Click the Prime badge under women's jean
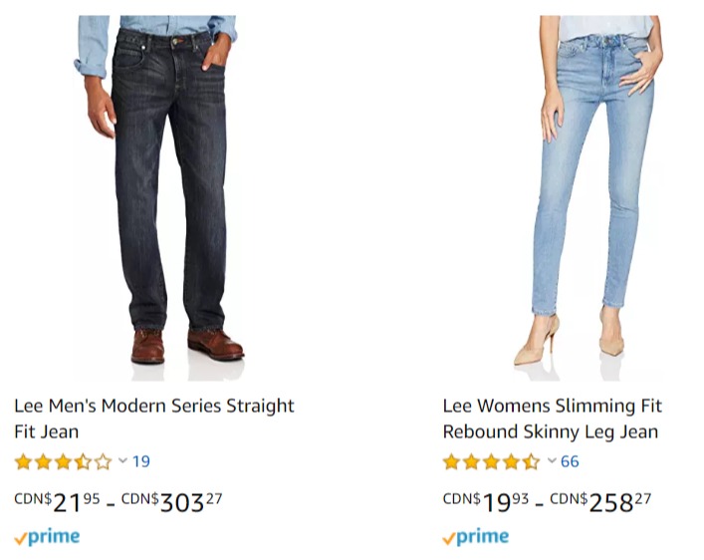 click(476, 537)
